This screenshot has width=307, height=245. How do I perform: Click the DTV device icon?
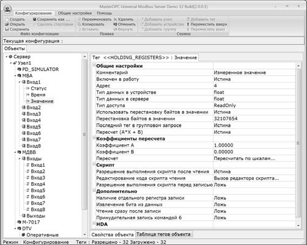[x=20, y=229]
